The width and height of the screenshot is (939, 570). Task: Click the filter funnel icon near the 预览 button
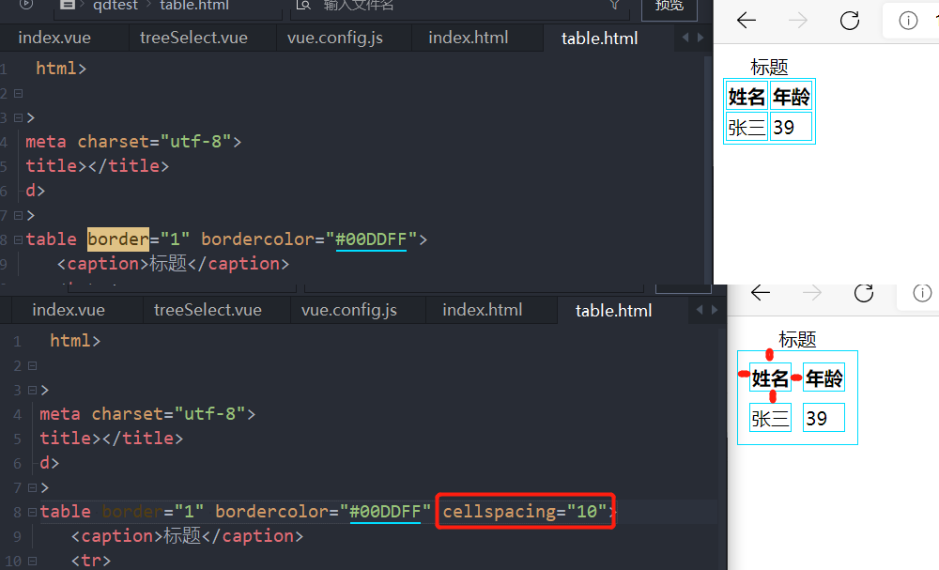(x=614, y=5)
